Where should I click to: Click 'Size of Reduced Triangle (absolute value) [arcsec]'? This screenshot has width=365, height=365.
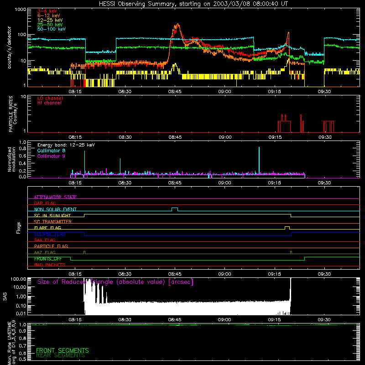coord(115,282)
